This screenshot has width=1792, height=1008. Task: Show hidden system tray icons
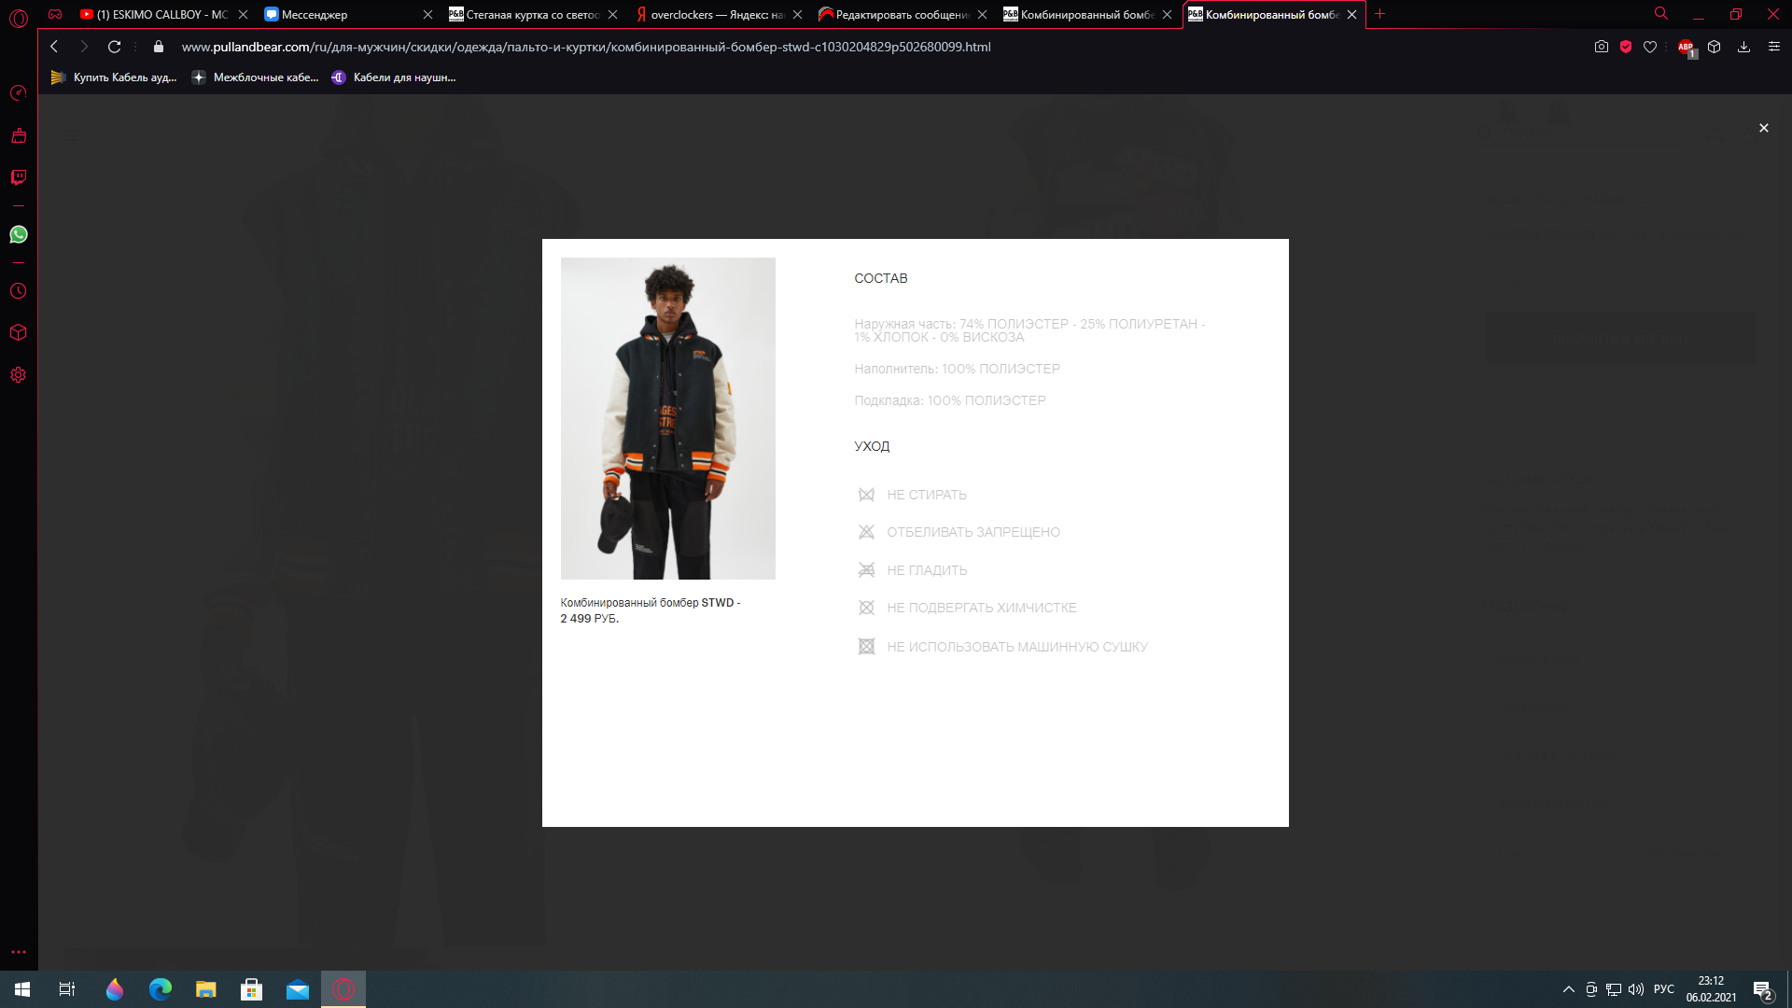click(x=1569, y=989)
